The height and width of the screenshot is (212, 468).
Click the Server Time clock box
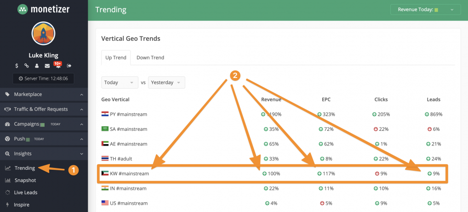pos(43,78)
